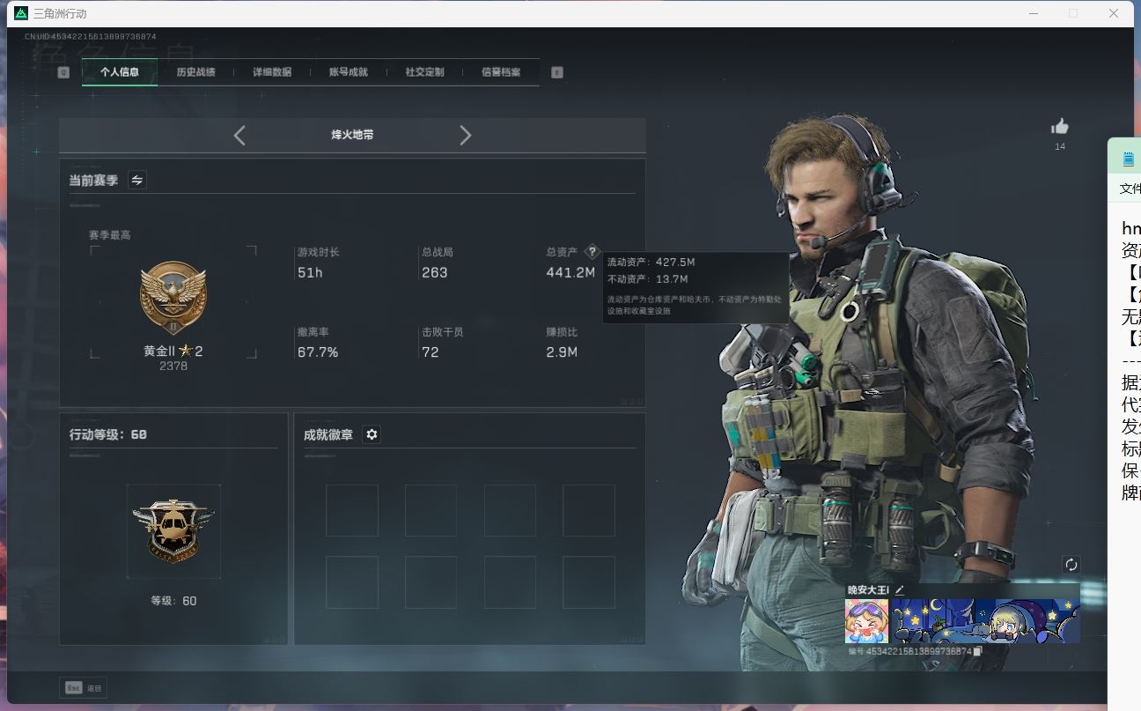Open the 信誉档案 tab

click(501, 72)
